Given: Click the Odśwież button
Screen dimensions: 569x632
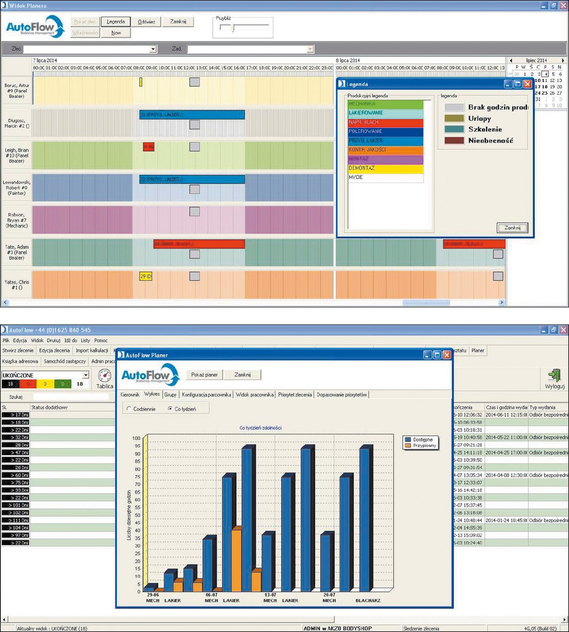Looking at the screenshot, I should point(146,21).
